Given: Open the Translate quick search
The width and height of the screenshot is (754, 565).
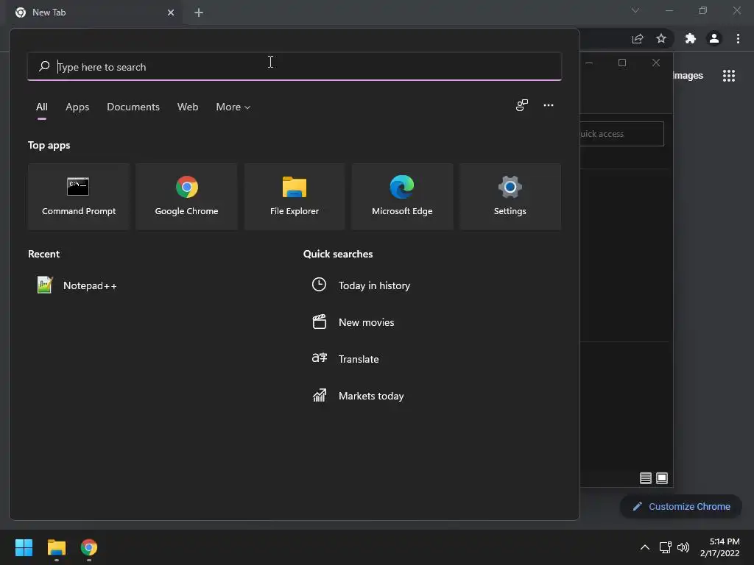Looking at the screenshot, I should 345,359.
